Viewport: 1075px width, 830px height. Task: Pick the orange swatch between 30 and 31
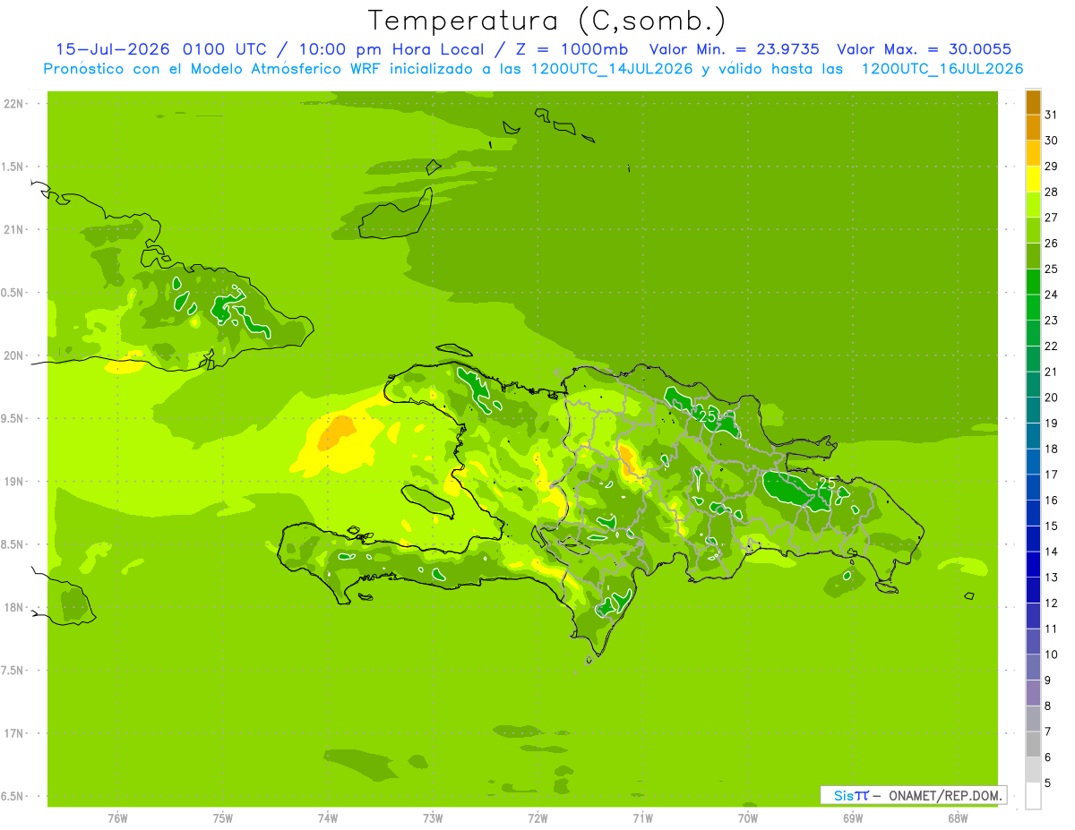(x=1033, y=128)
